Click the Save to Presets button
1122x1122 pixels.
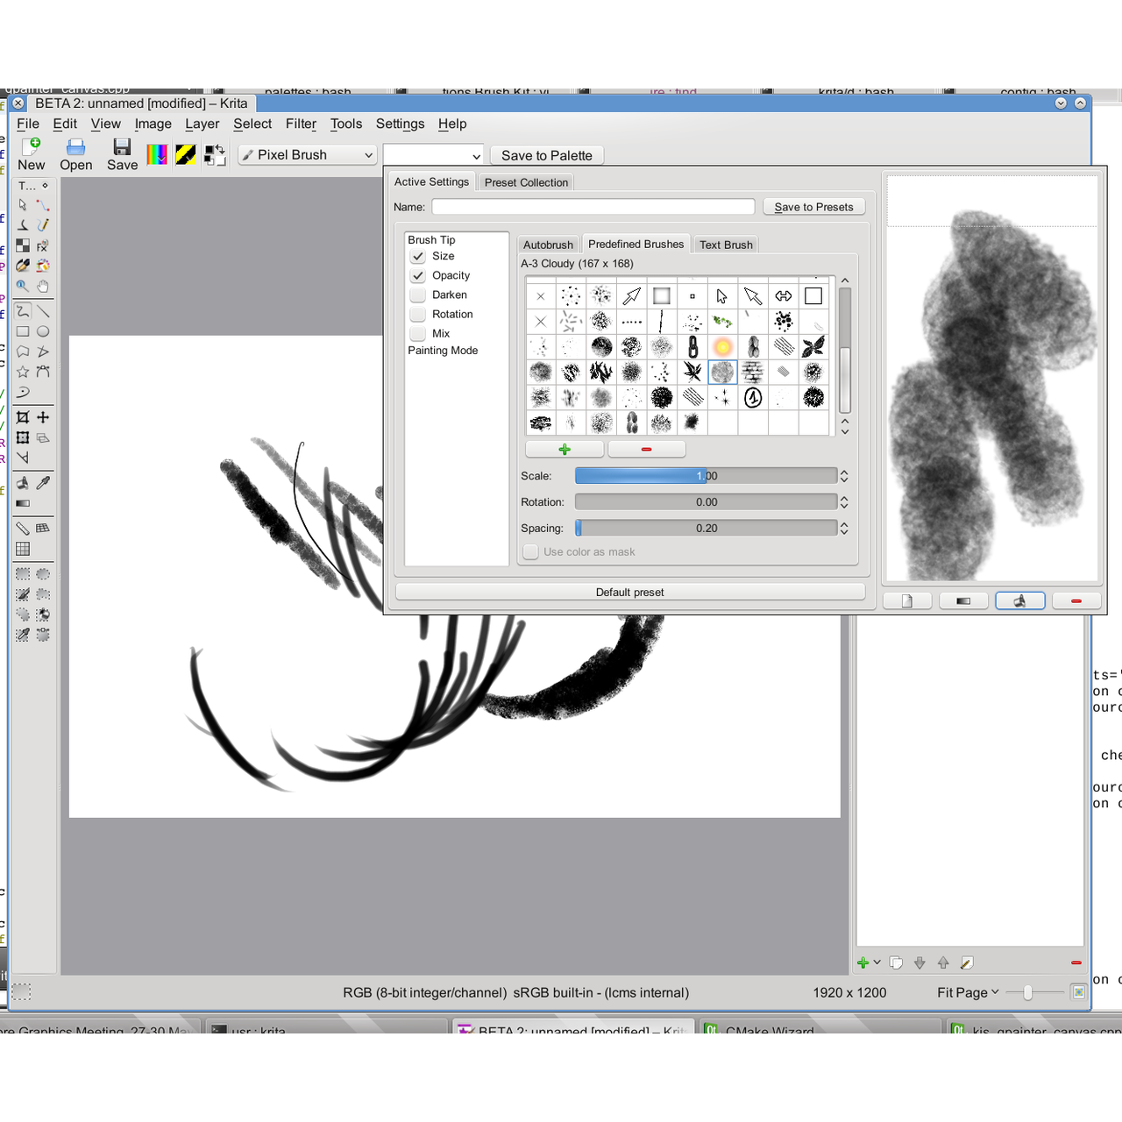[813, 206]
